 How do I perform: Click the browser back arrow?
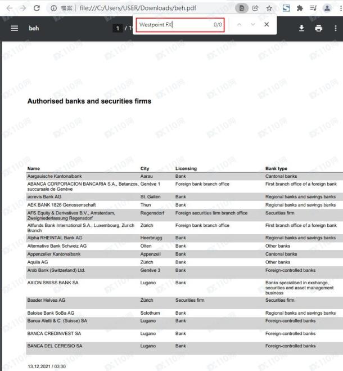(x=9, y=8)
